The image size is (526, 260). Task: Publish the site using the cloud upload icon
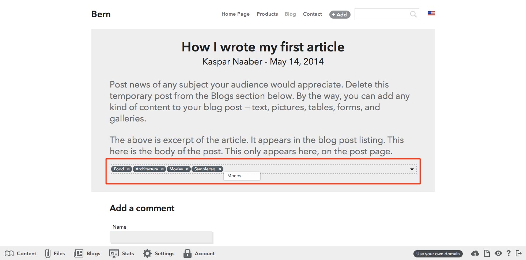[474, 253]
